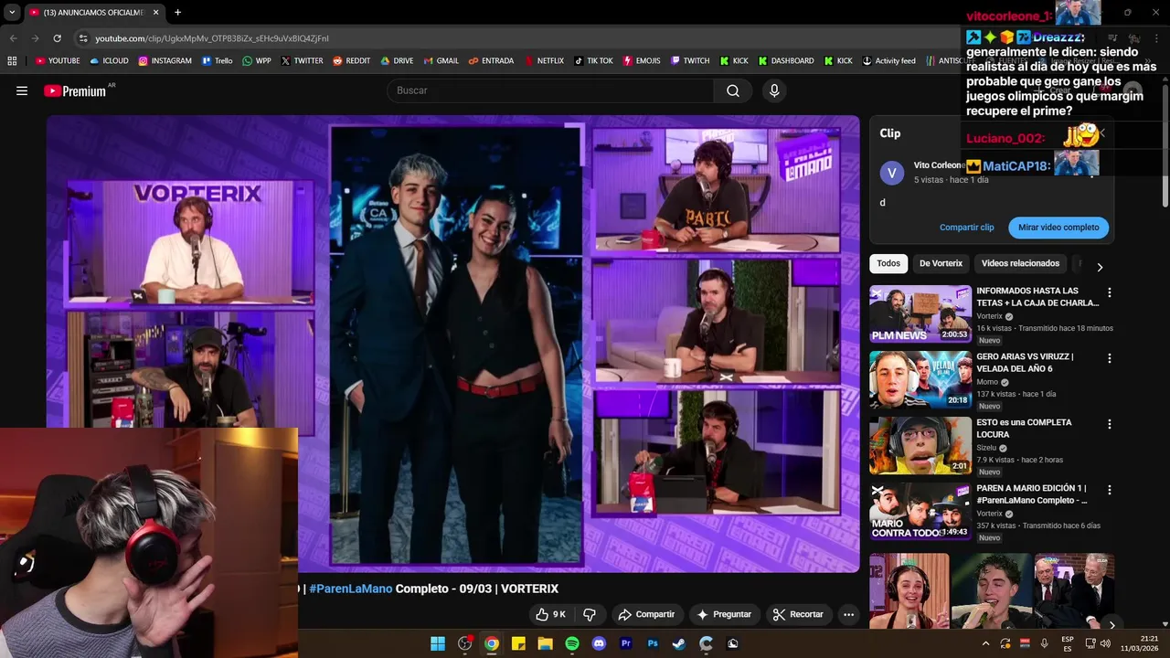Open Vito Corleone channel avatar
The image size is (1170, 658).
(892, 173)
